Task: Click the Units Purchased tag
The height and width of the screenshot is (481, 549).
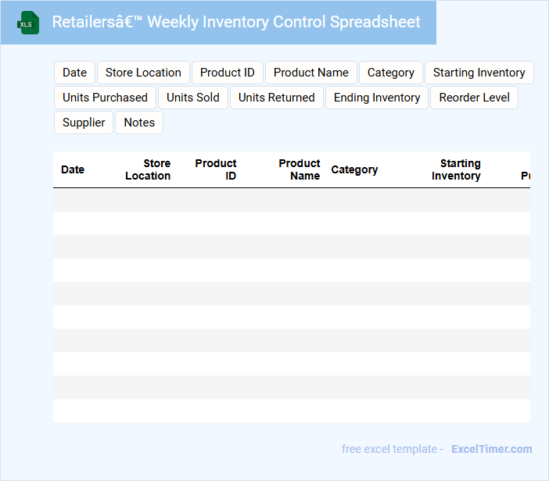Action: coord(105,98)
